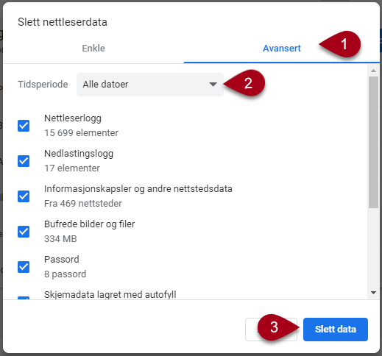The width and height of the screenshot is (382, 356).
Task: Click the vertical scrollbar thumb
Action: 373,142
